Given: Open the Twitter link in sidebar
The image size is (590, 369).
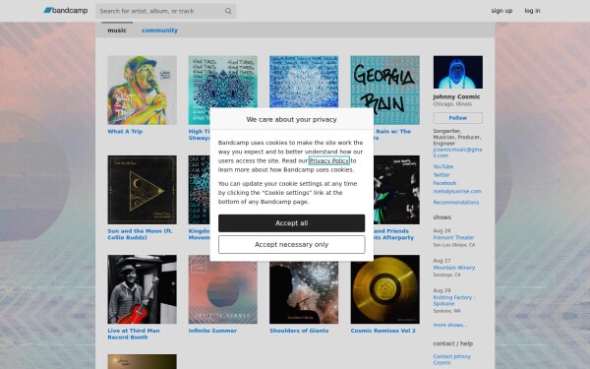Looking at the screenshot, I should 442,175.
